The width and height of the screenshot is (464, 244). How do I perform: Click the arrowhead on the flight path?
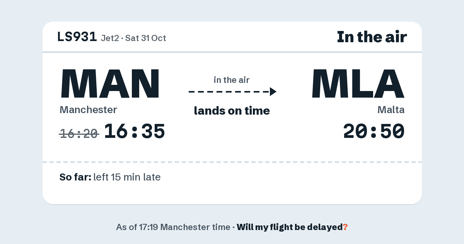click(273, 92)
